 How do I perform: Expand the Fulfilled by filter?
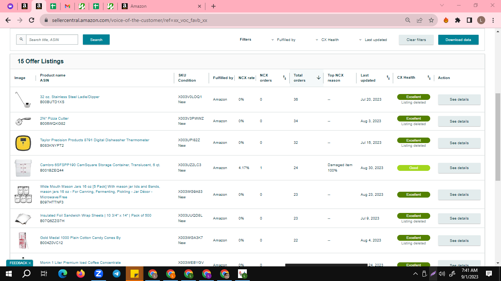click(x=284, y=40)
